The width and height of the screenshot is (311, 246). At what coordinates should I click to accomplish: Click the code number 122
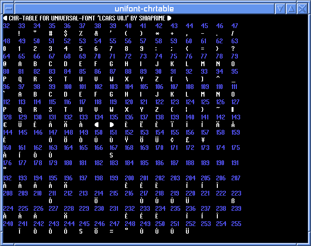point(159,102)
